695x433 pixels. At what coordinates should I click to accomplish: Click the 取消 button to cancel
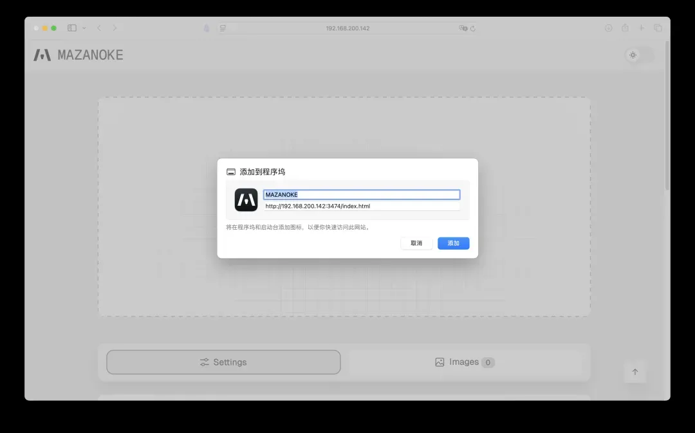tap(416, 243)
